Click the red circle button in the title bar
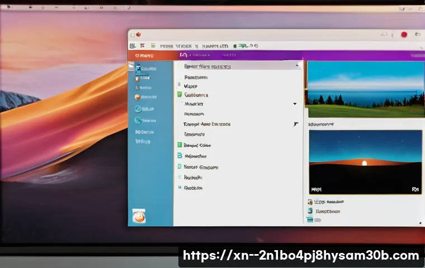Viewport: 425px width, 268px height. [x=404, y=35]
